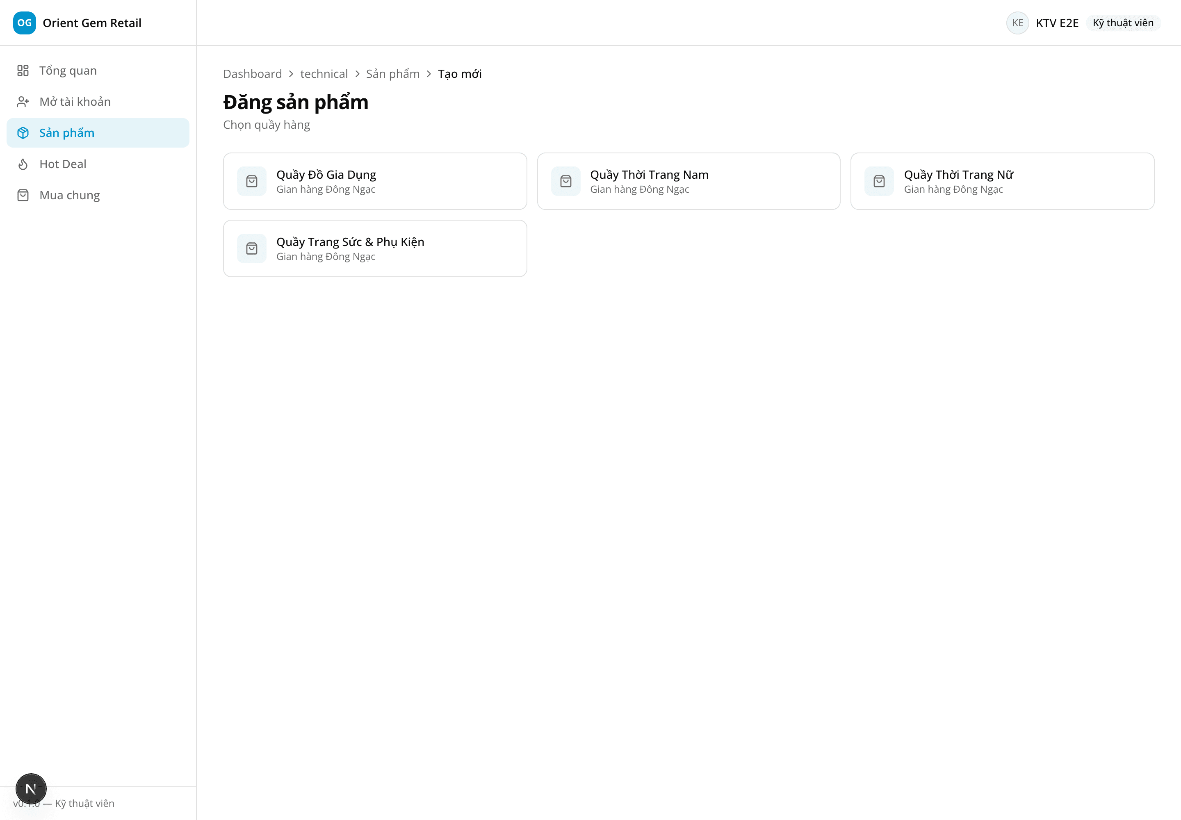The width and height of the screenshot is (1181, 820).
Task: Select Sản phẩm sidebar item
Action: (98, 133)
